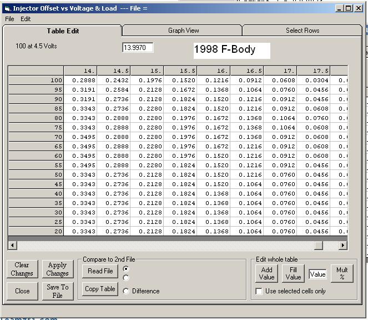Enable Use selected cells only checkbox
This screenshot has width=368, height=320.
click(259, 291)
